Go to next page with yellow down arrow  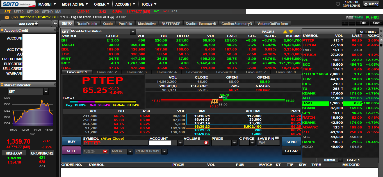(291, 32)
